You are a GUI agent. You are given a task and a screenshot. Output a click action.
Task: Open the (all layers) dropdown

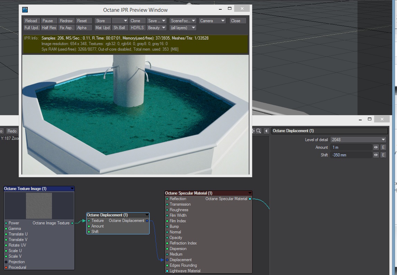[x=183, y=28]
